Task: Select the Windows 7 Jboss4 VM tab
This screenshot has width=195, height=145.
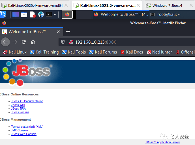Action: pos(167,5)
